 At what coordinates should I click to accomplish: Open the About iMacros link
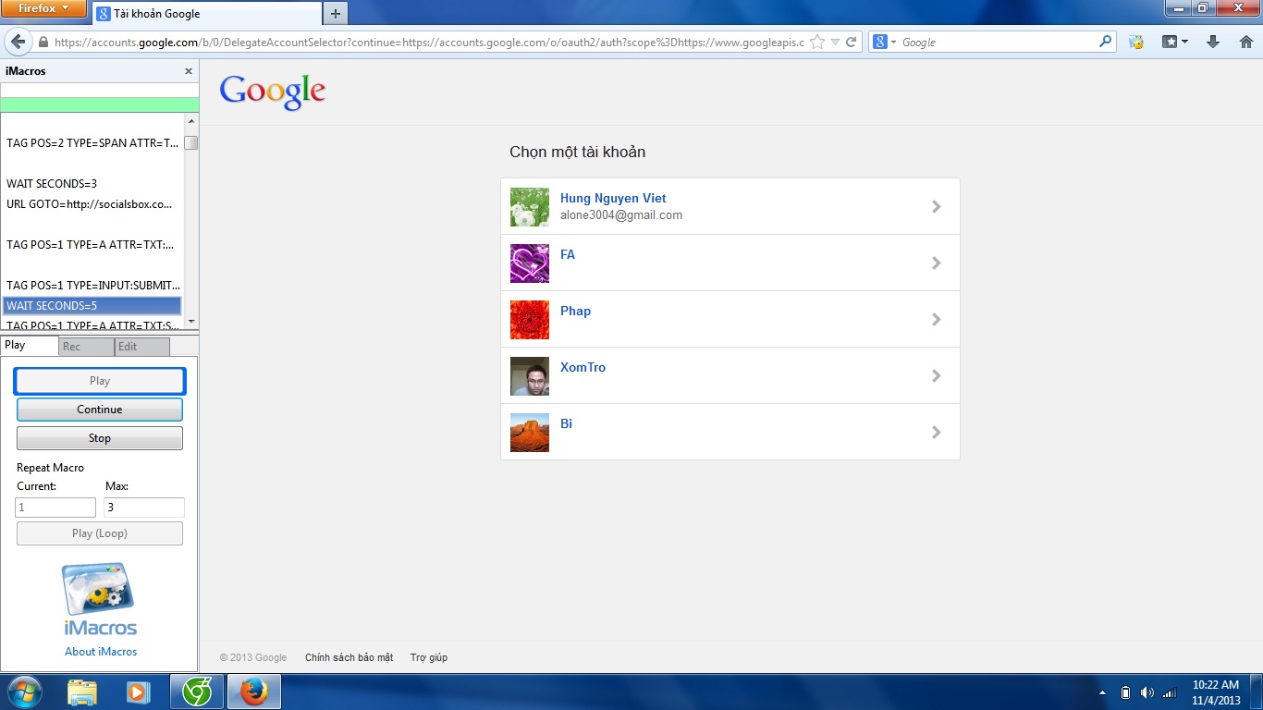[101, 652]
